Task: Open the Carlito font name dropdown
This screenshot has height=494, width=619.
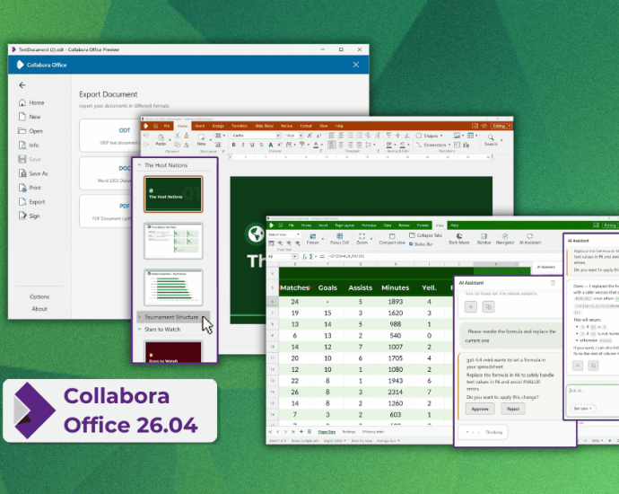Action: click(278, 136)
